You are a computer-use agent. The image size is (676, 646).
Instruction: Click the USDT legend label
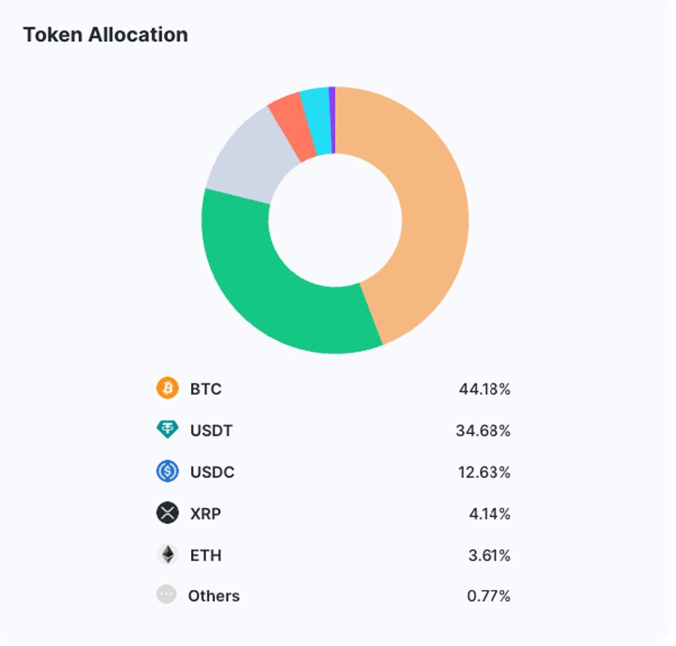click(211, 431)
